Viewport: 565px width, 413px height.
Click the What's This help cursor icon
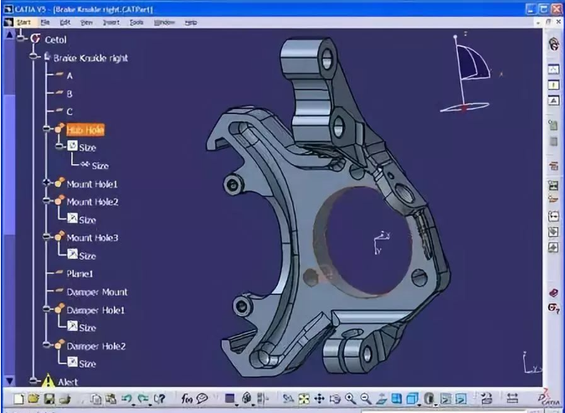[159, 399]
